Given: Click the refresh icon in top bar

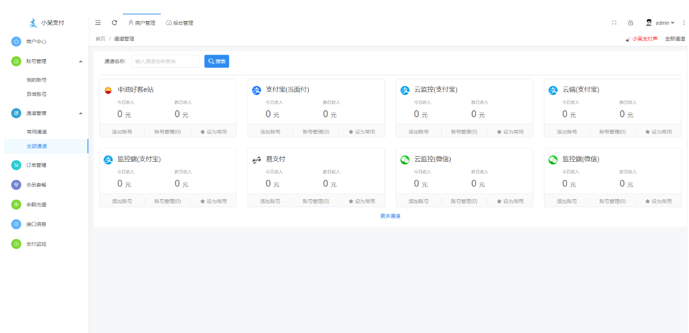Looking at the screenshot, I should [114, 23].
